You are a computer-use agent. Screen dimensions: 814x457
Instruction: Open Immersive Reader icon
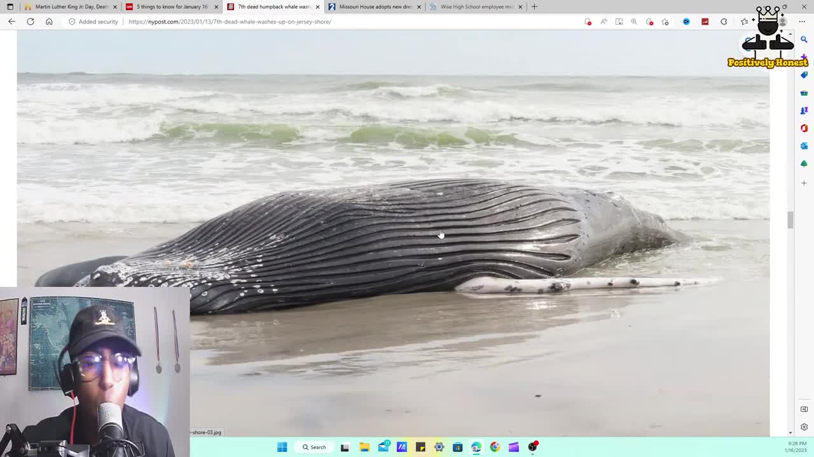[x=619, y=22]
